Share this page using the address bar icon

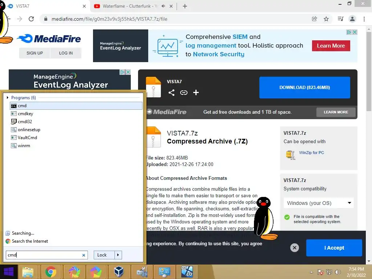point(314,19)
